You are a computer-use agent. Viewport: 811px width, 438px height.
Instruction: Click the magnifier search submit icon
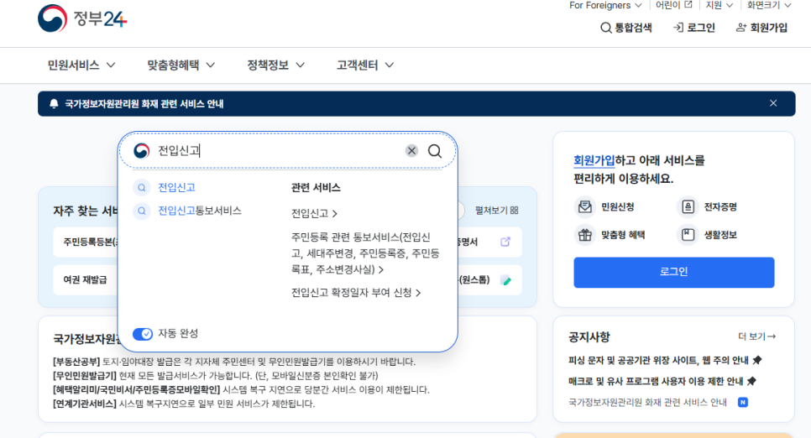[435, 151]
